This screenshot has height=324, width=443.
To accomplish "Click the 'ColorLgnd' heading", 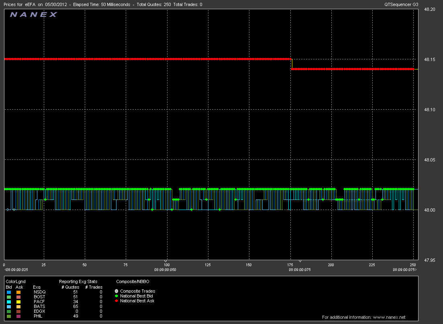I will (16, 281).
